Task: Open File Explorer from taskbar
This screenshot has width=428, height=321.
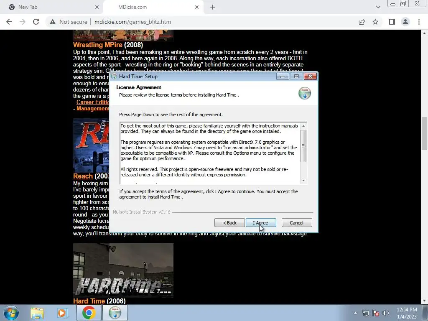Action: click(37, 313)
